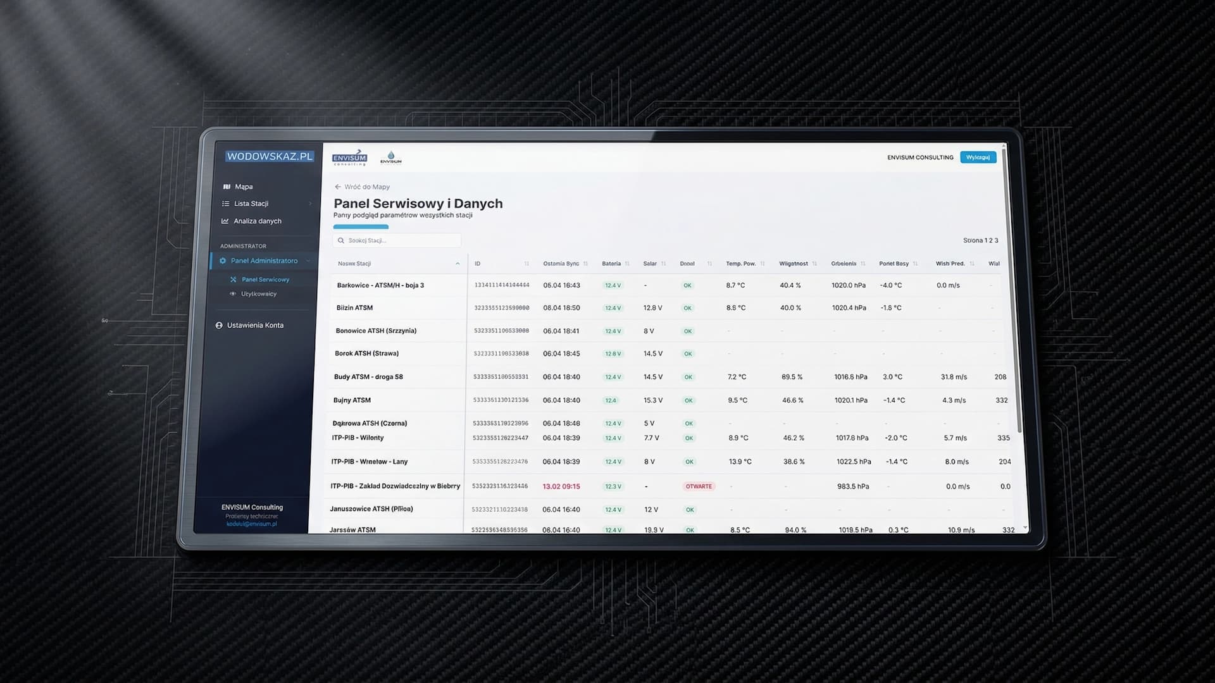1215x683 pixels.
Task: Expand the Lista Stacji submenu arrow
Action: 310,204
